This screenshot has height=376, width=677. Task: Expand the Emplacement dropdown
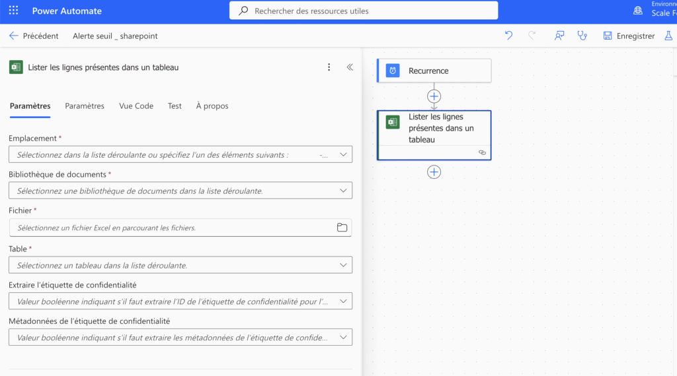click(342, 154)
